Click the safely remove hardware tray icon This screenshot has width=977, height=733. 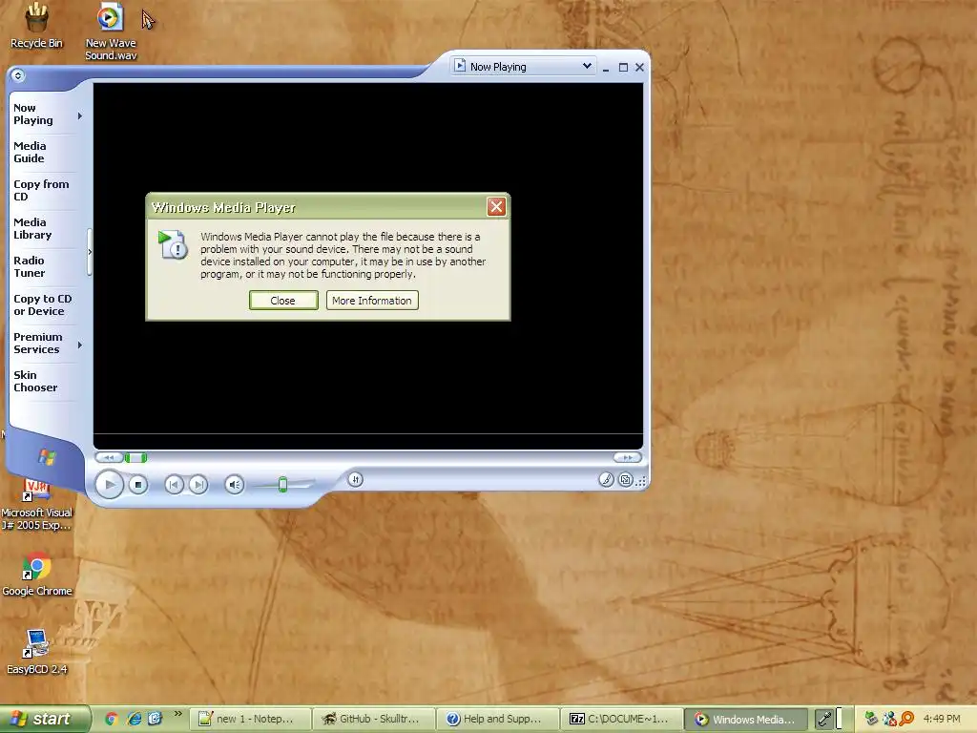871,719
